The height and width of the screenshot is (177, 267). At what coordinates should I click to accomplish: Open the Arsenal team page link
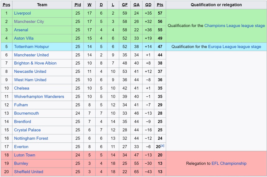pos(21,30)
